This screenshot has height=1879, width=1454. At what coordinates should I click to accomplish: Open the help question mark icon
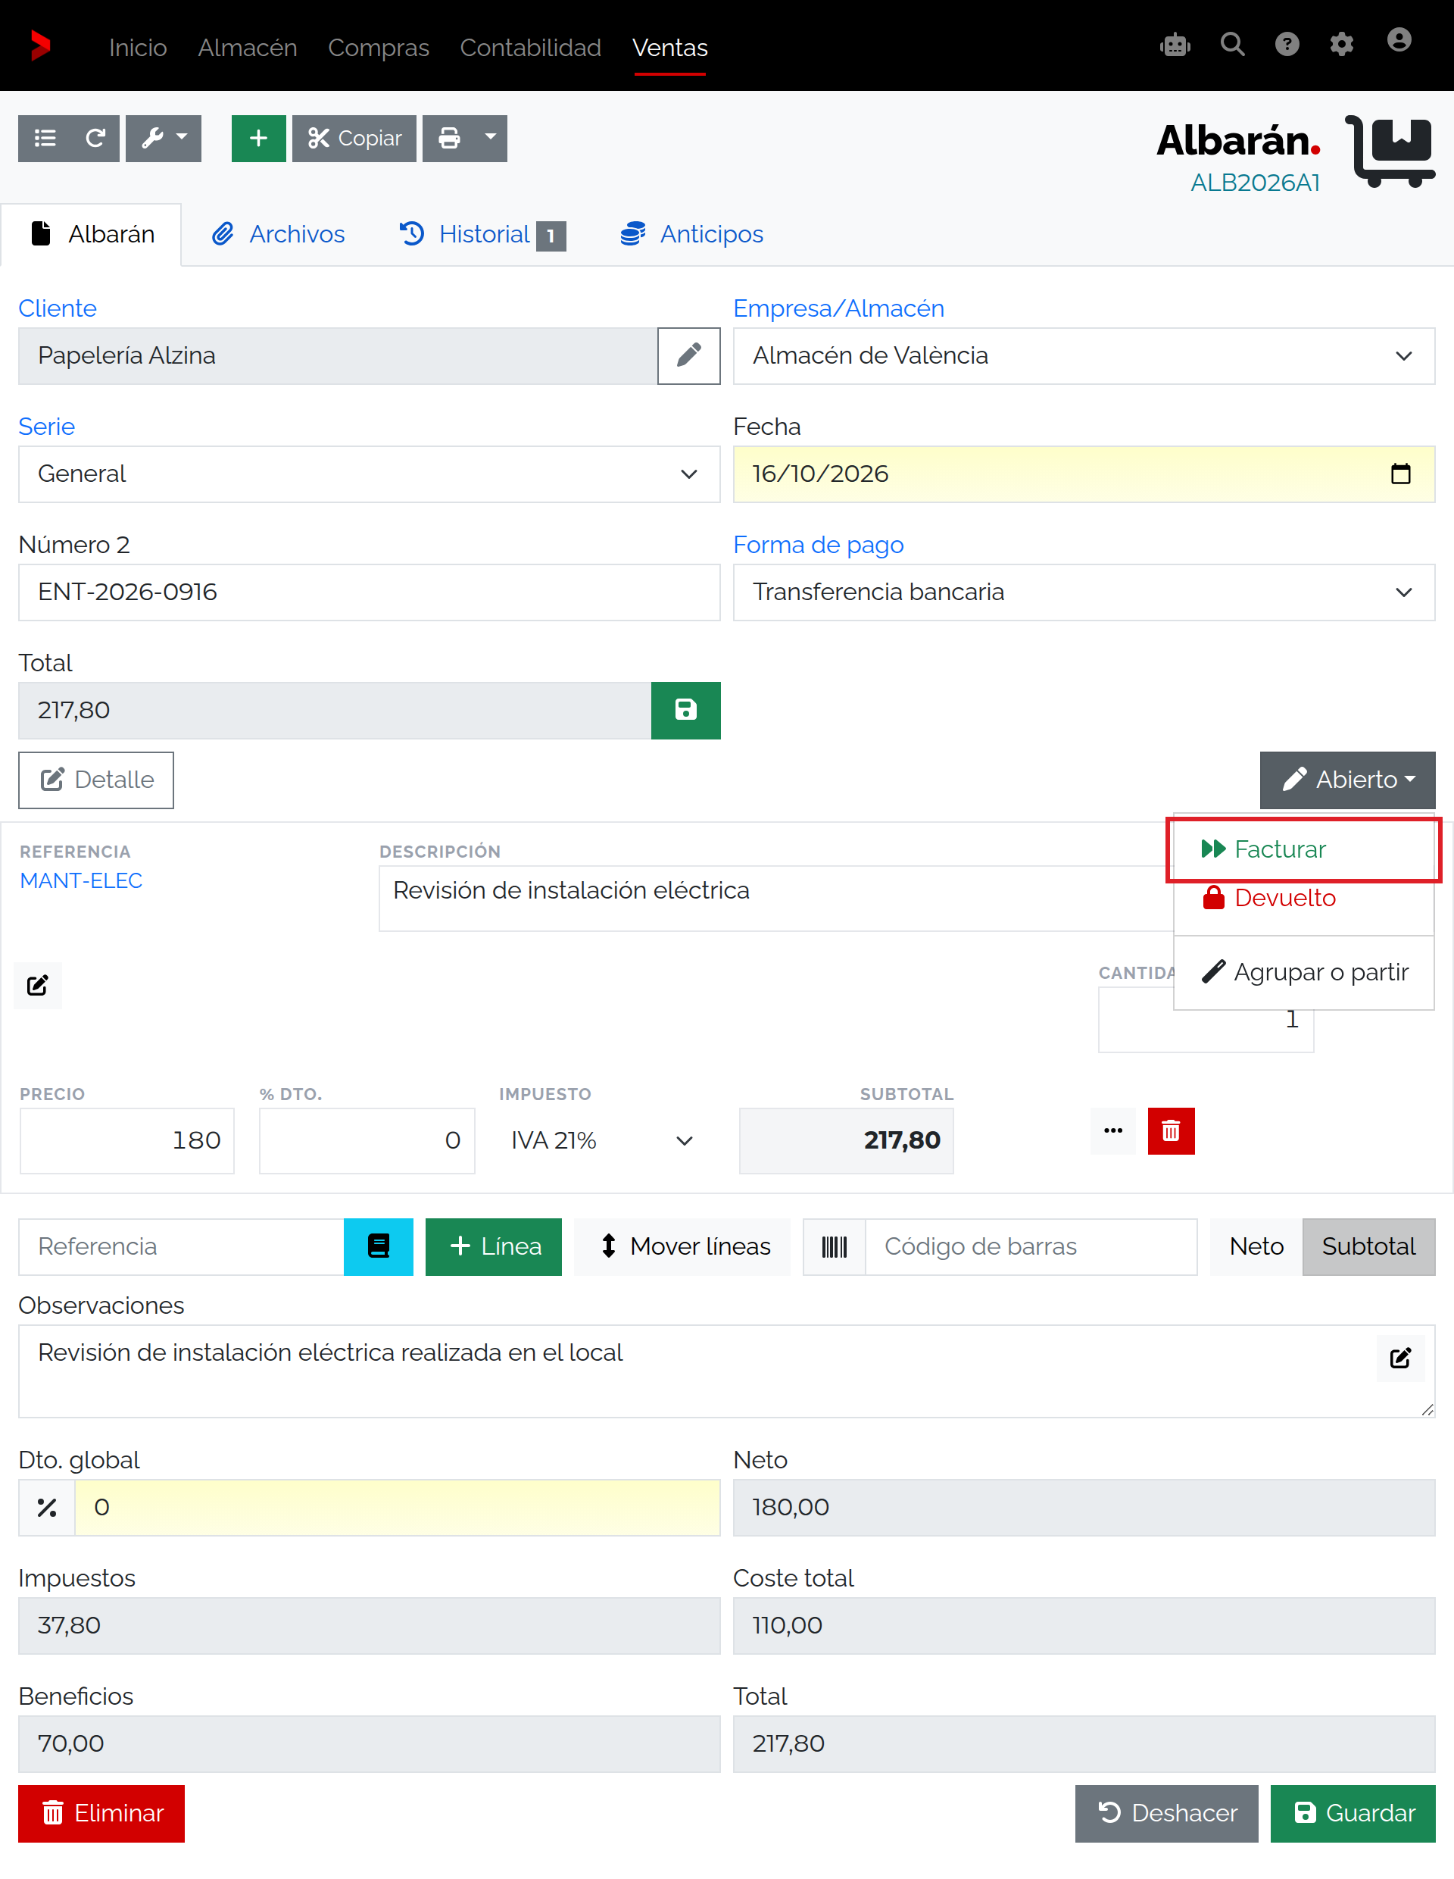click(1287, 44)
